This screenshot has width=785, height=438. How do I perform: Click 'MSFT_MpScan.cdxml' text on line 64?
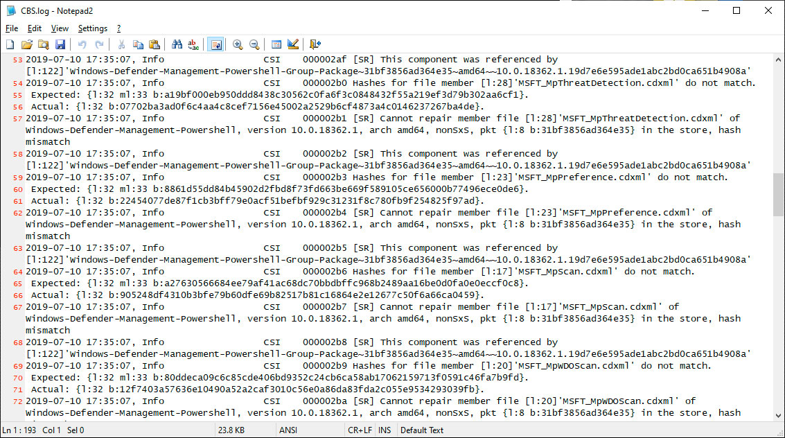click(x=566, y=271)
